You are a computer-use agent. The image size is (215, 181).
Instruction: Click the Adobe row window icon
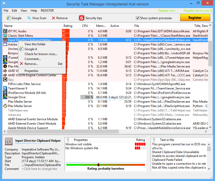point(5,44)
